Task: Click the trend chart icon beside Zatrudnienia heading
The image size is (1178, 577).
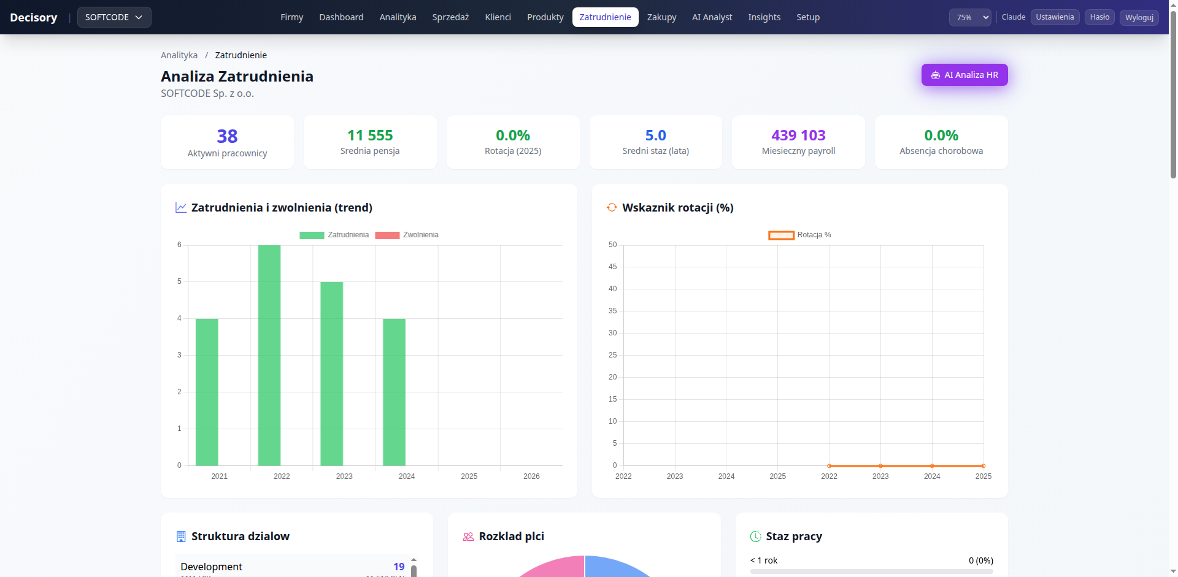Action: click(181, 208)
